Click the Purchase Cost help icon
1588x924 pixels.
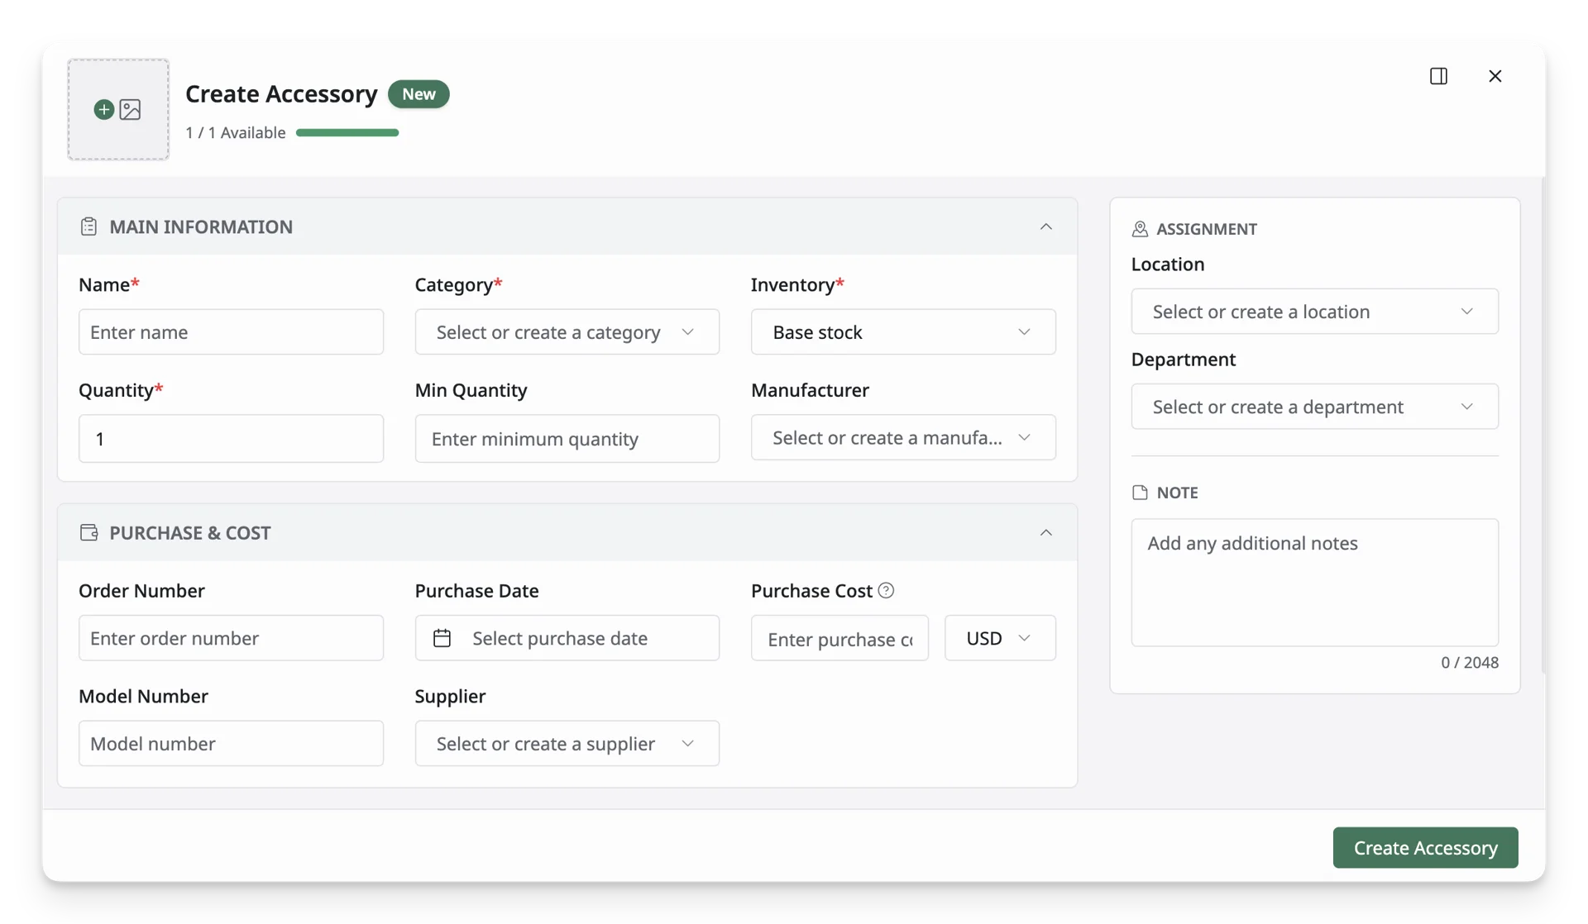click(886, 590)
